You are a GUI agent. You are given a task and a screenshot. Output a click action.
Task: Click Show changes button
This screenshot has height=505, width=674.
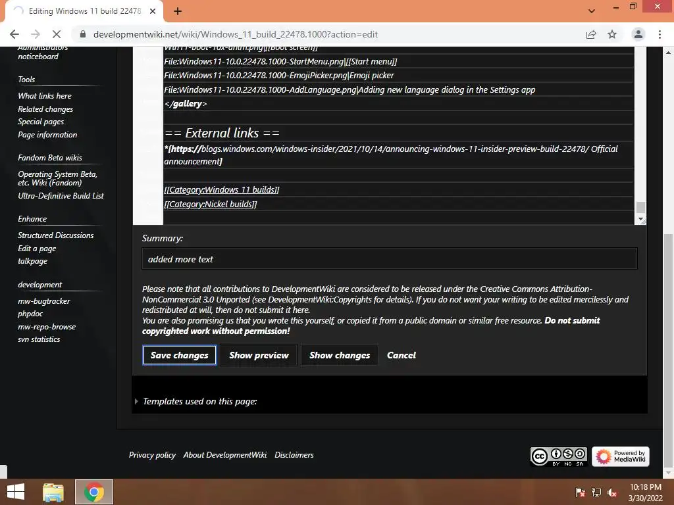(340, 355)
